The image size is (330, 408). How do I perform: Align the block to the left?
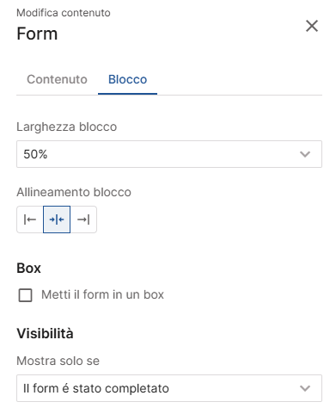30,219
